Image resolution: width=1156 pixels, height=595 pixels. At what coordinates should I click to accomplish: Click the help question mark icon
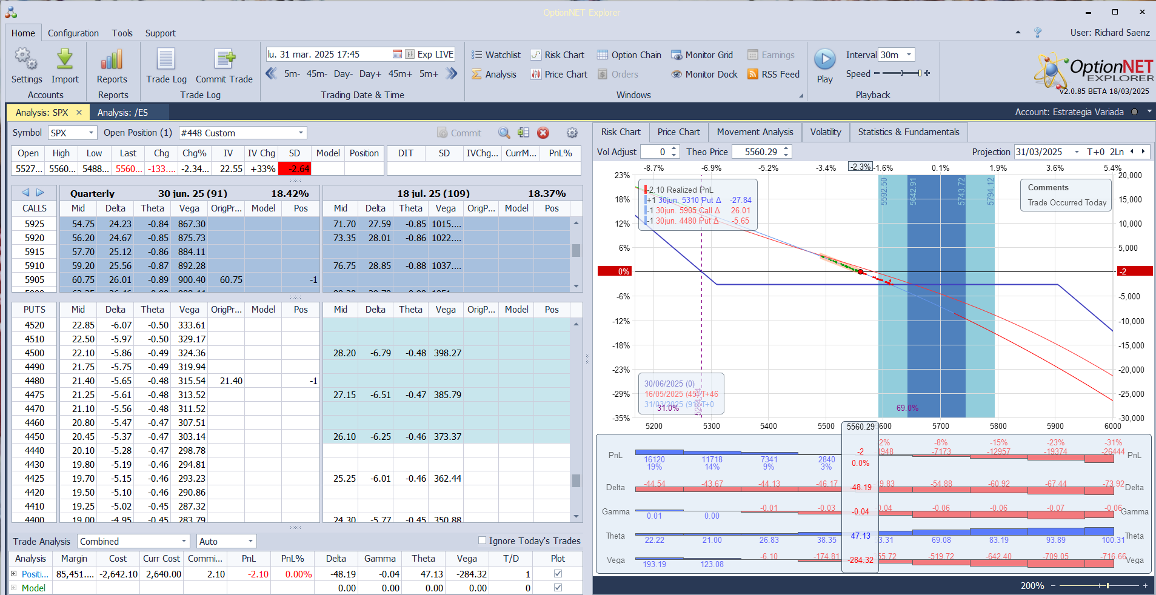point(1038,33)
